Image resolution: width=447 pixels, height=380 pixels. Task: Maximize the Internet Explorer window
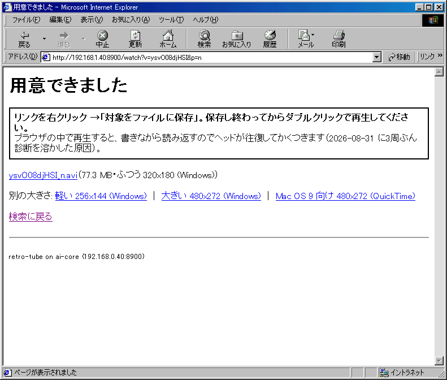(x=429, y=7)
